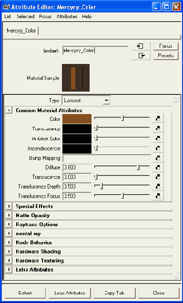Screen dimensions: 183x303
Task: Close the Attribute Editor window with X
Action: coord(176,7)
